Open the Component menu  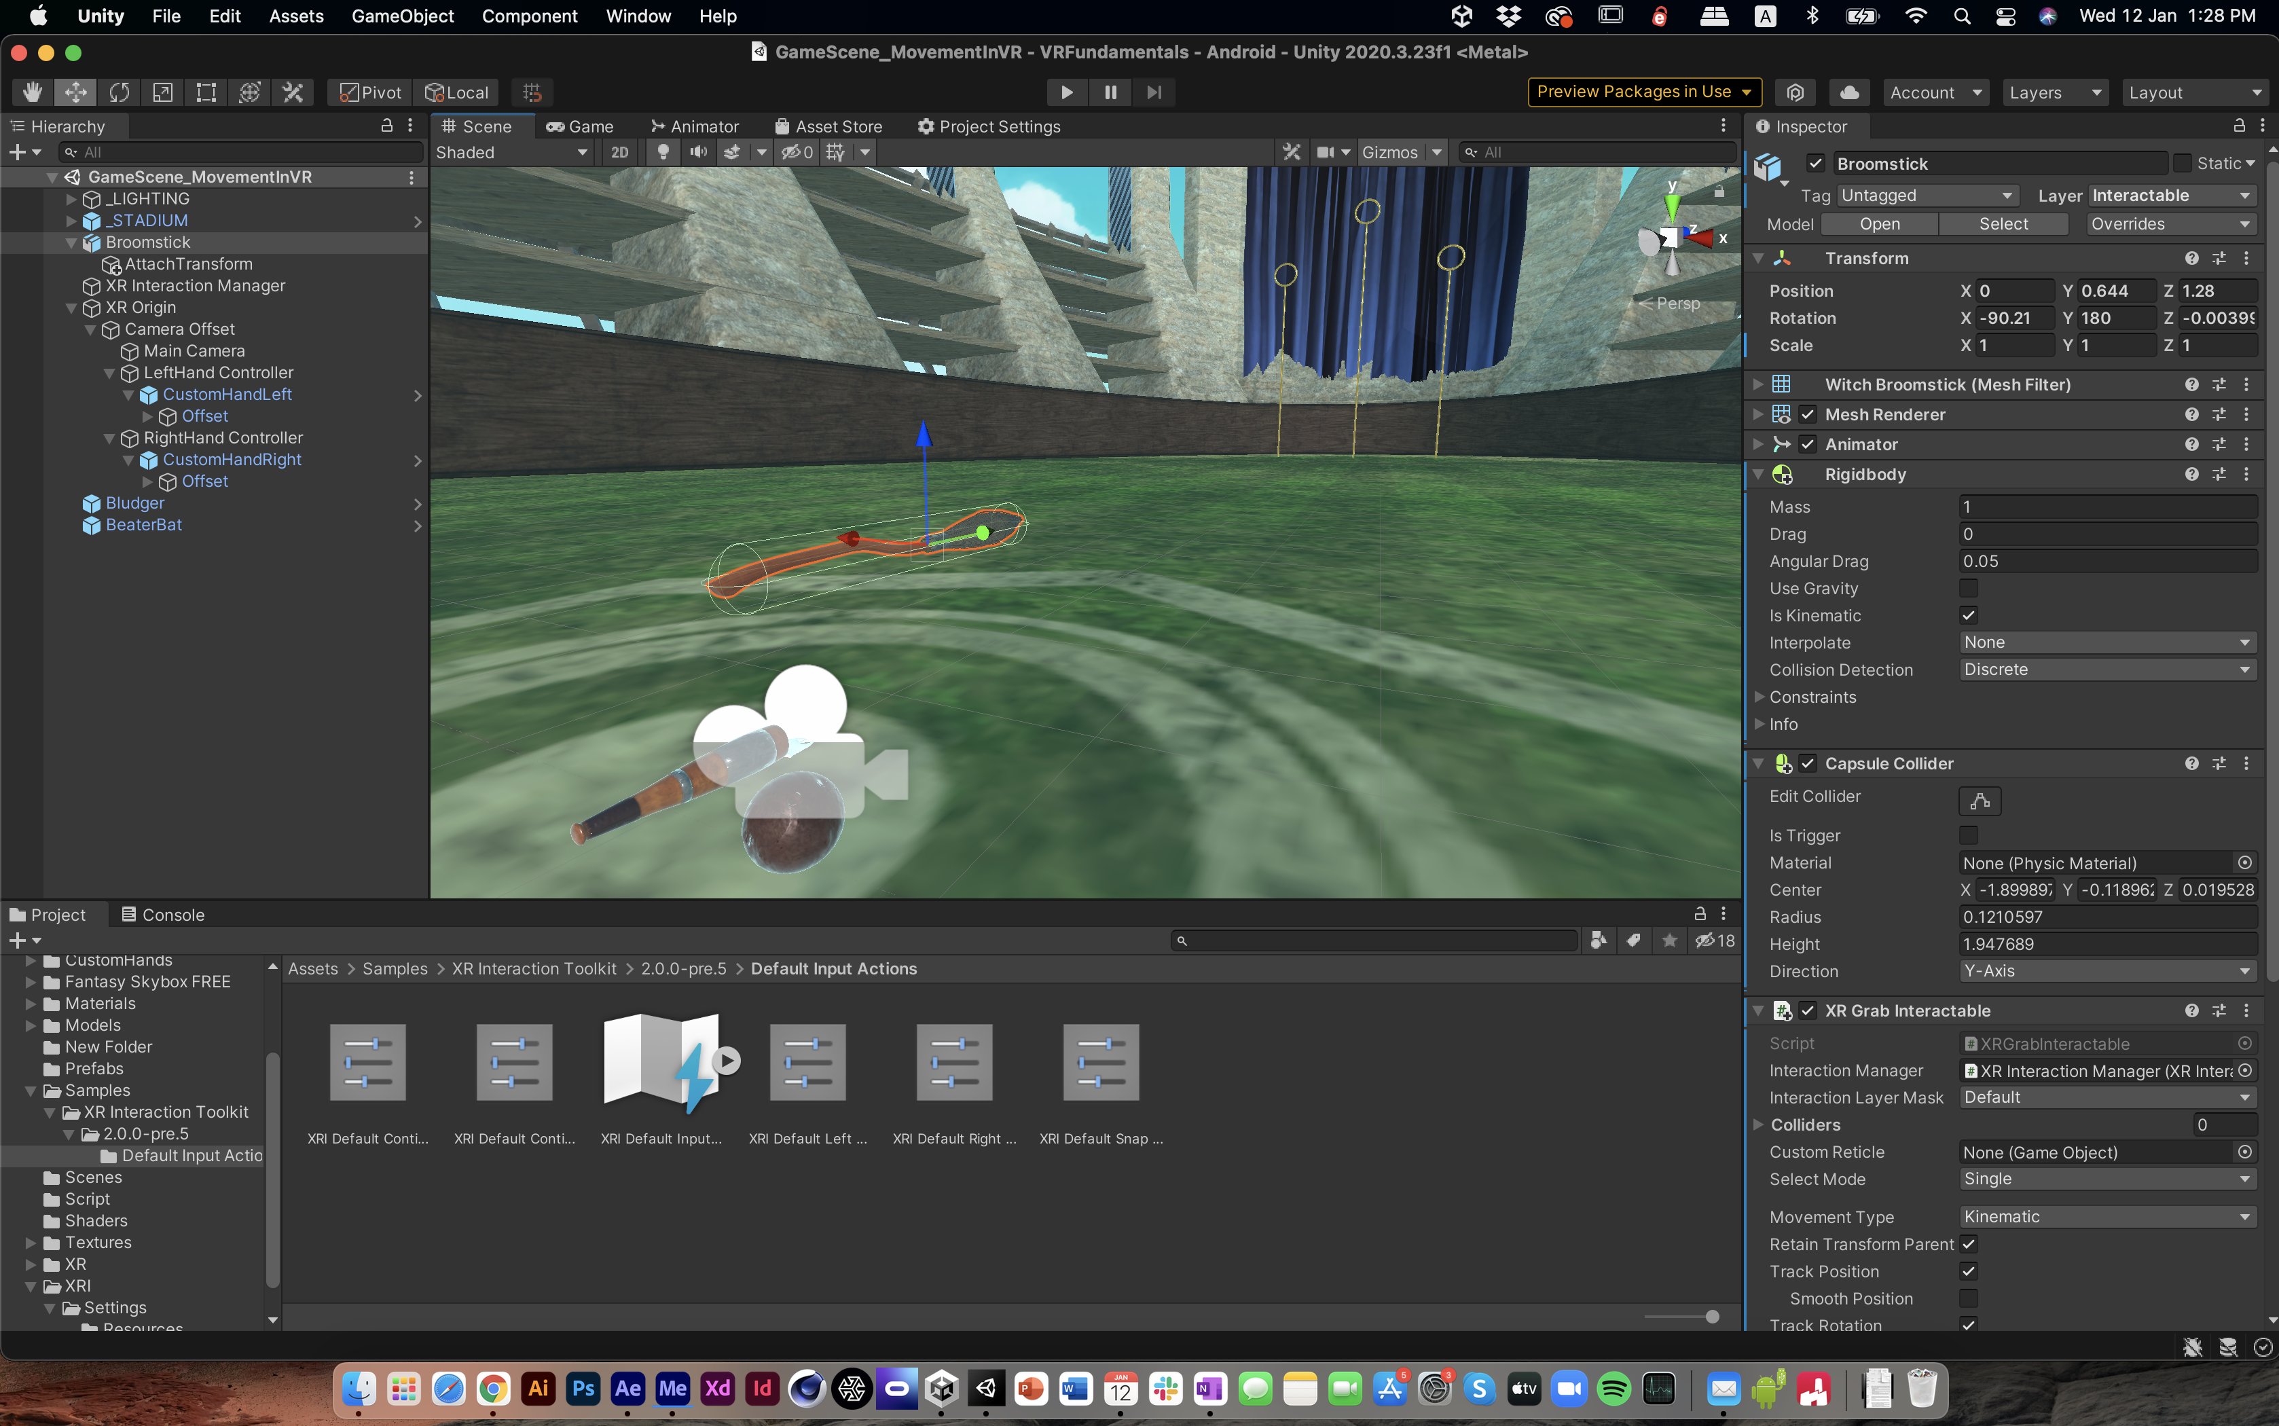click(529, 16)
